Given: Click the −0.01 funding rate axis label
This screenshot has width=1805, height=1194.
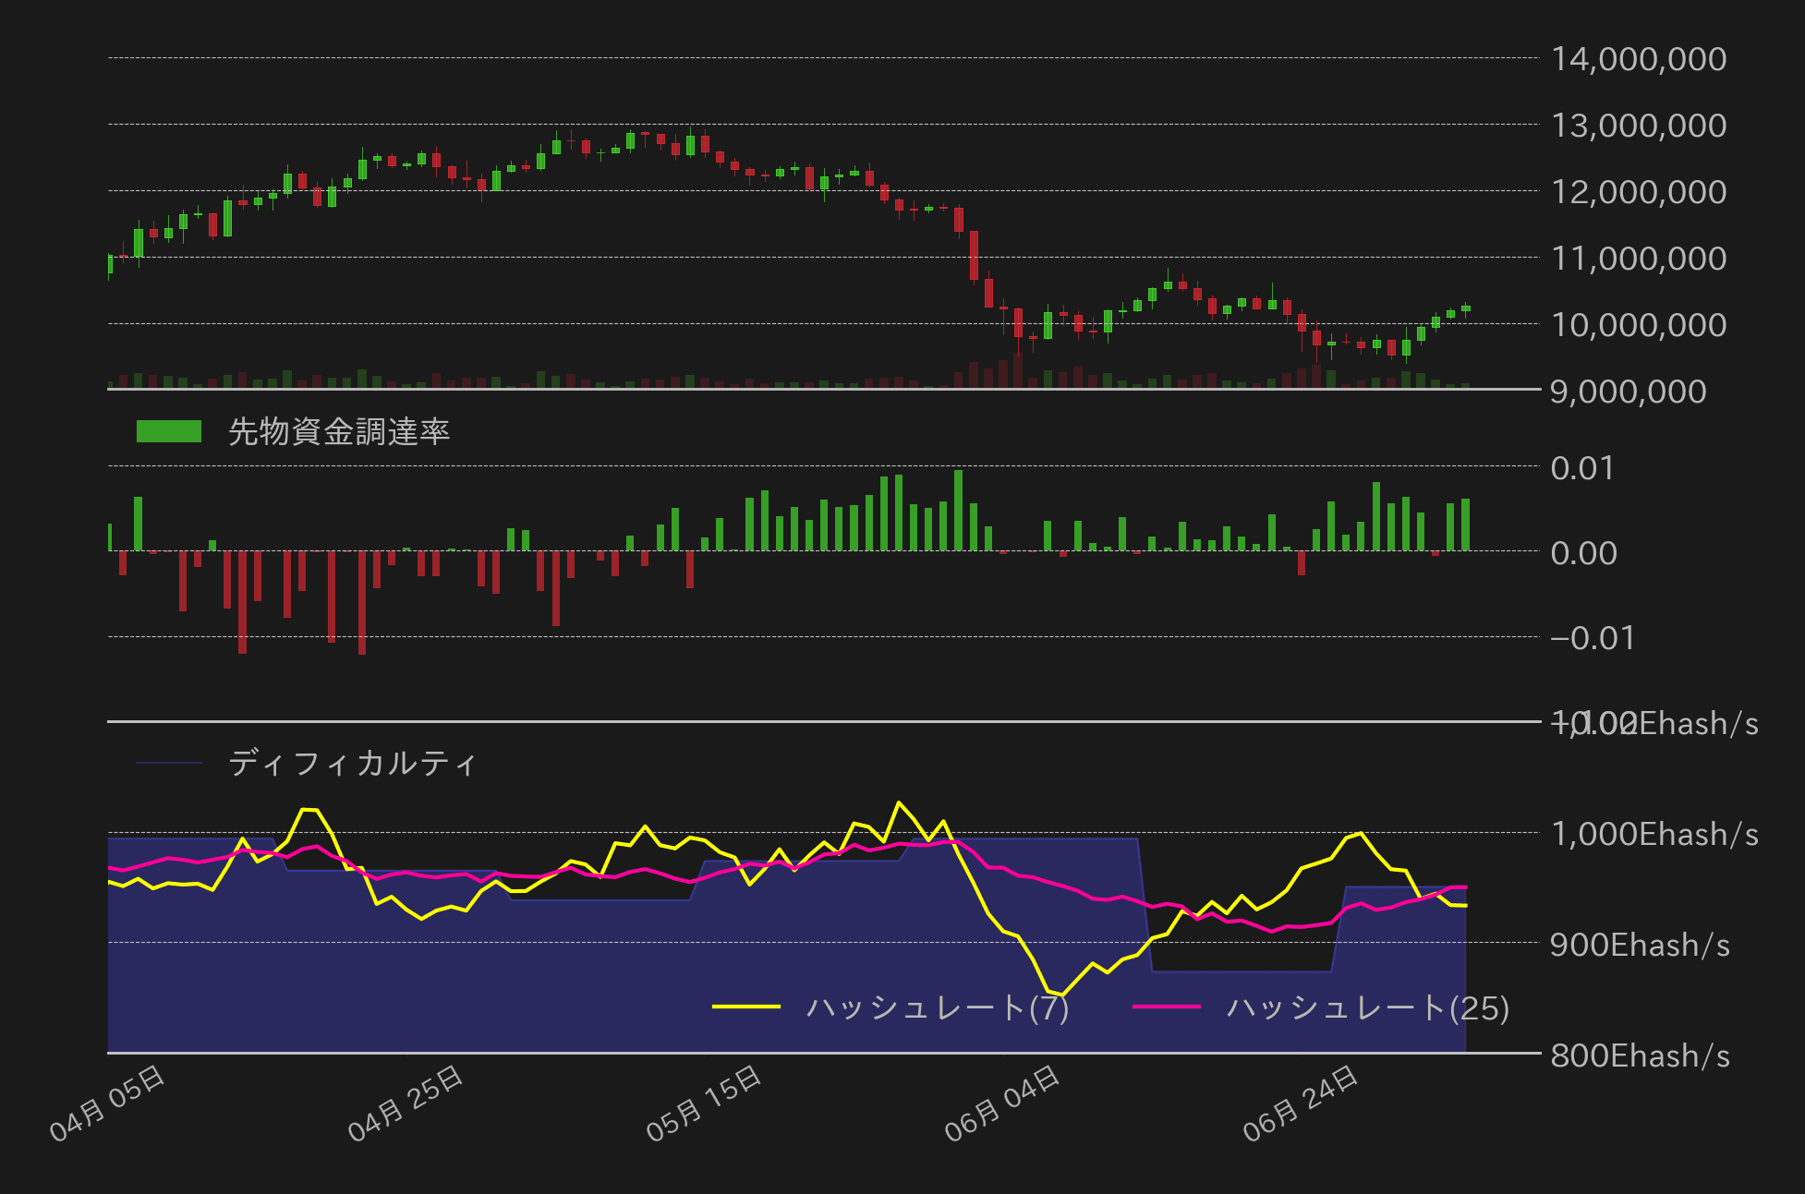Looking at the screenshot, I should pyautogui.click(x=1593, y=638).
